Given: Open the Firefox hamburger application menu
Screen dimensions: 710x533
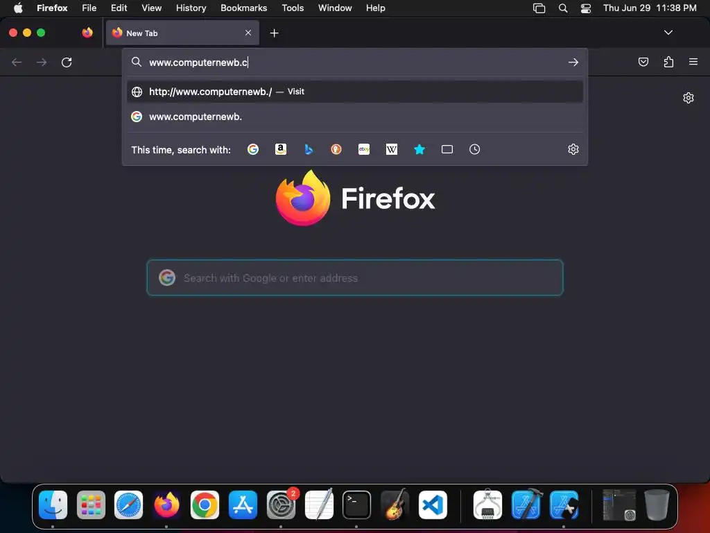Looking at the screenshot, I should pyautogui.click(x=693, y=62).
